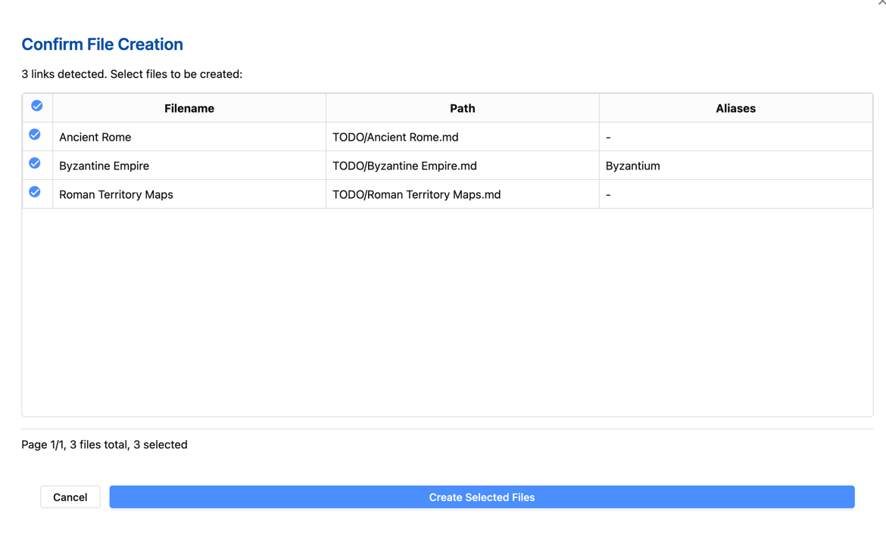
Task: Click the Cancel button
Action: [70, 497]
